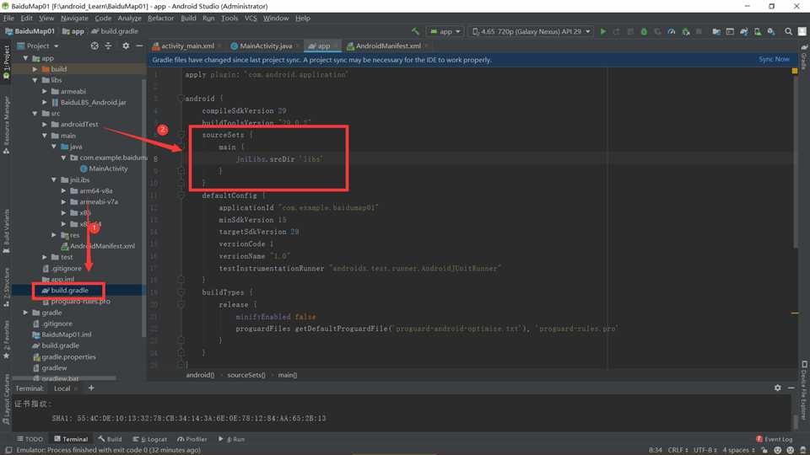Click the Collapse All icon in Project panel
The width and height of the screenshot is (810, 455).
pyautogui.click(x=108, y=45)
